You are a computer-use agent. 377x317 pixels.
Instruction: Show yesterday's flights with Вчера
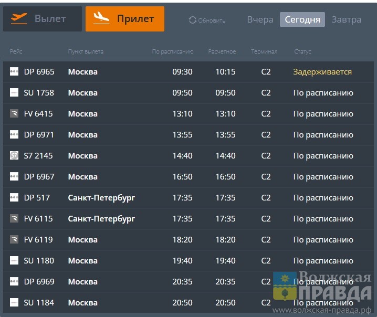point(260,20)
